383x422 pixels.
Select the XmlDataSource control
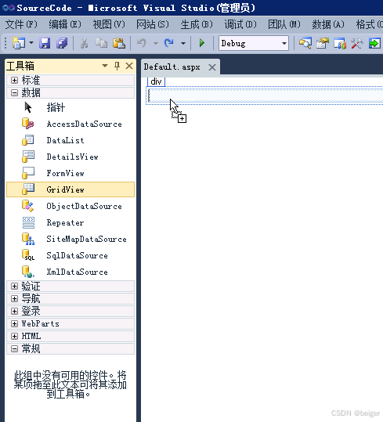(70, 272)
